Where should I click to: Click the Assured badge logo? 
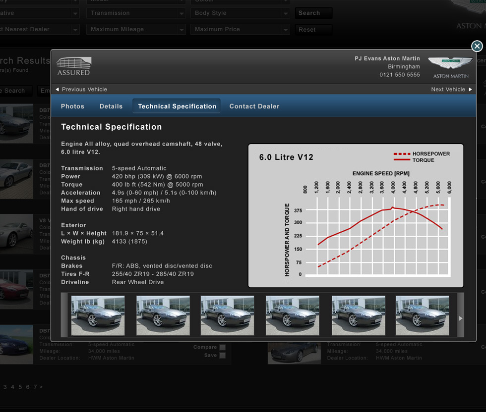click(x=73, y=65)
